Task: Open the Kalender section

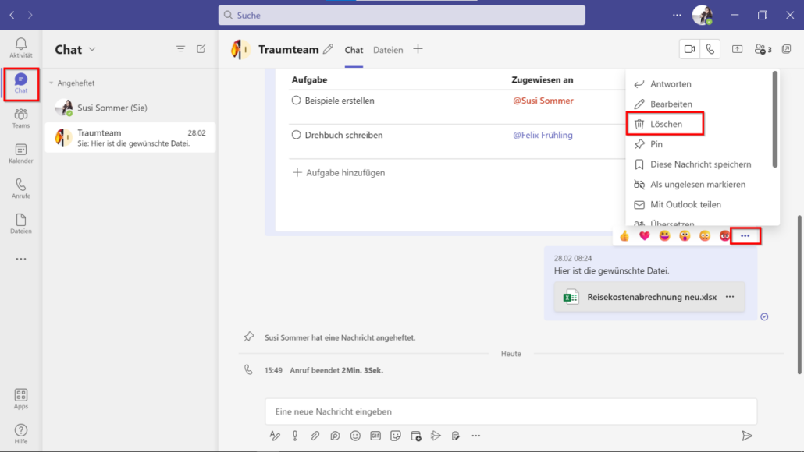Action: [20, 154]
